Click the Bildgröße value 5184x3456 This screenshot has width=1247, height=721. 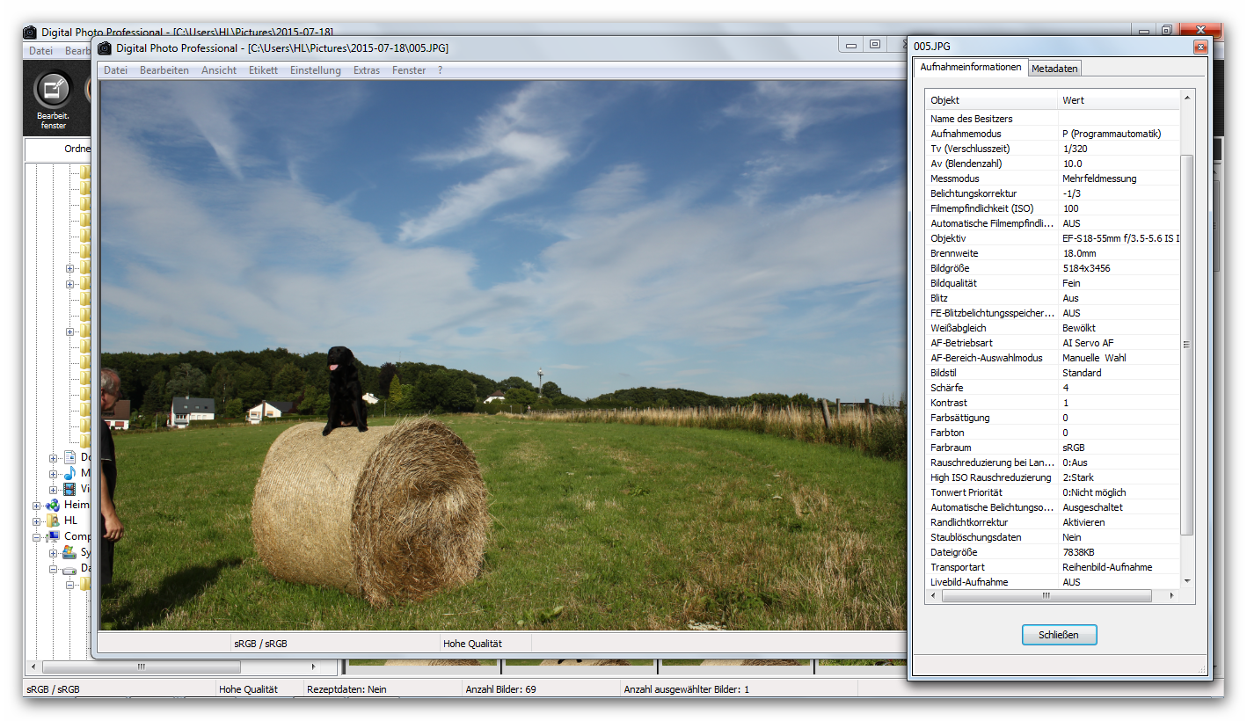[1086, 268]
